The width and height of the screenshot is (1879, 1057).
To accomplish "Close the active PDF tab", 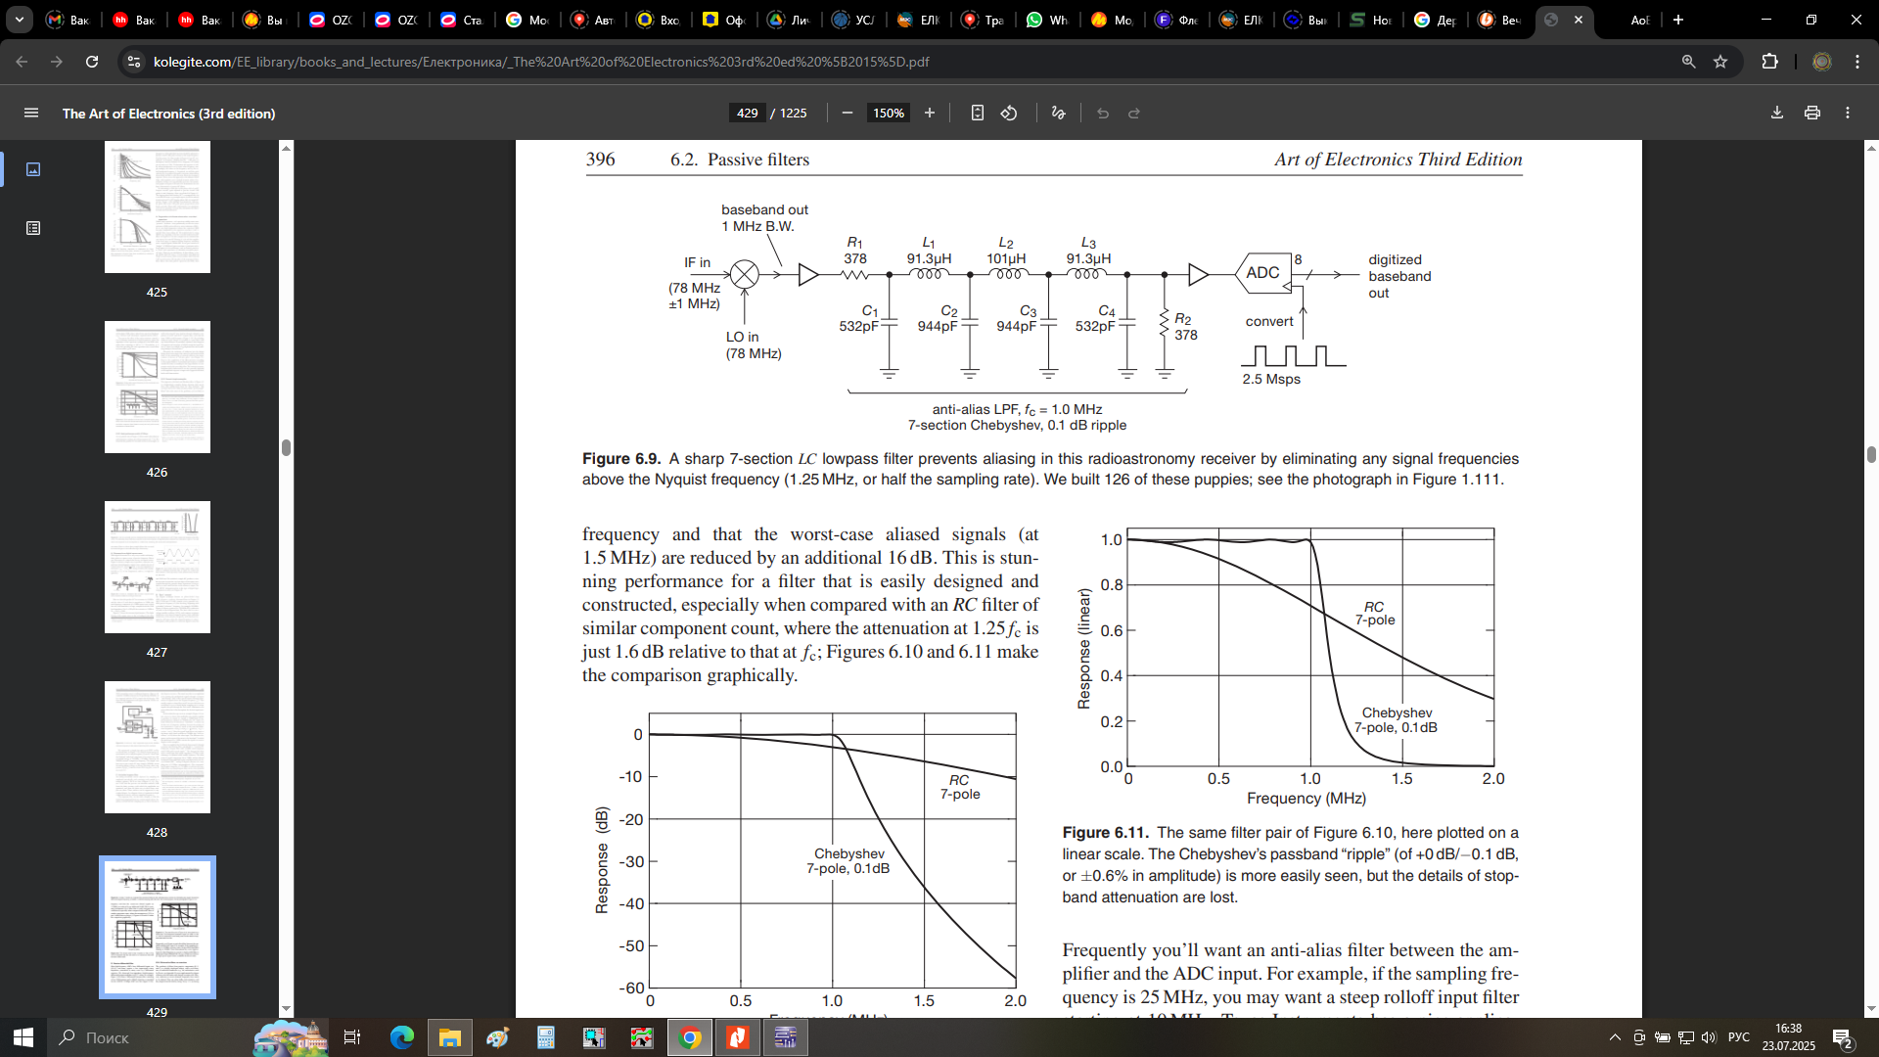I will (x=1579, y=20).
